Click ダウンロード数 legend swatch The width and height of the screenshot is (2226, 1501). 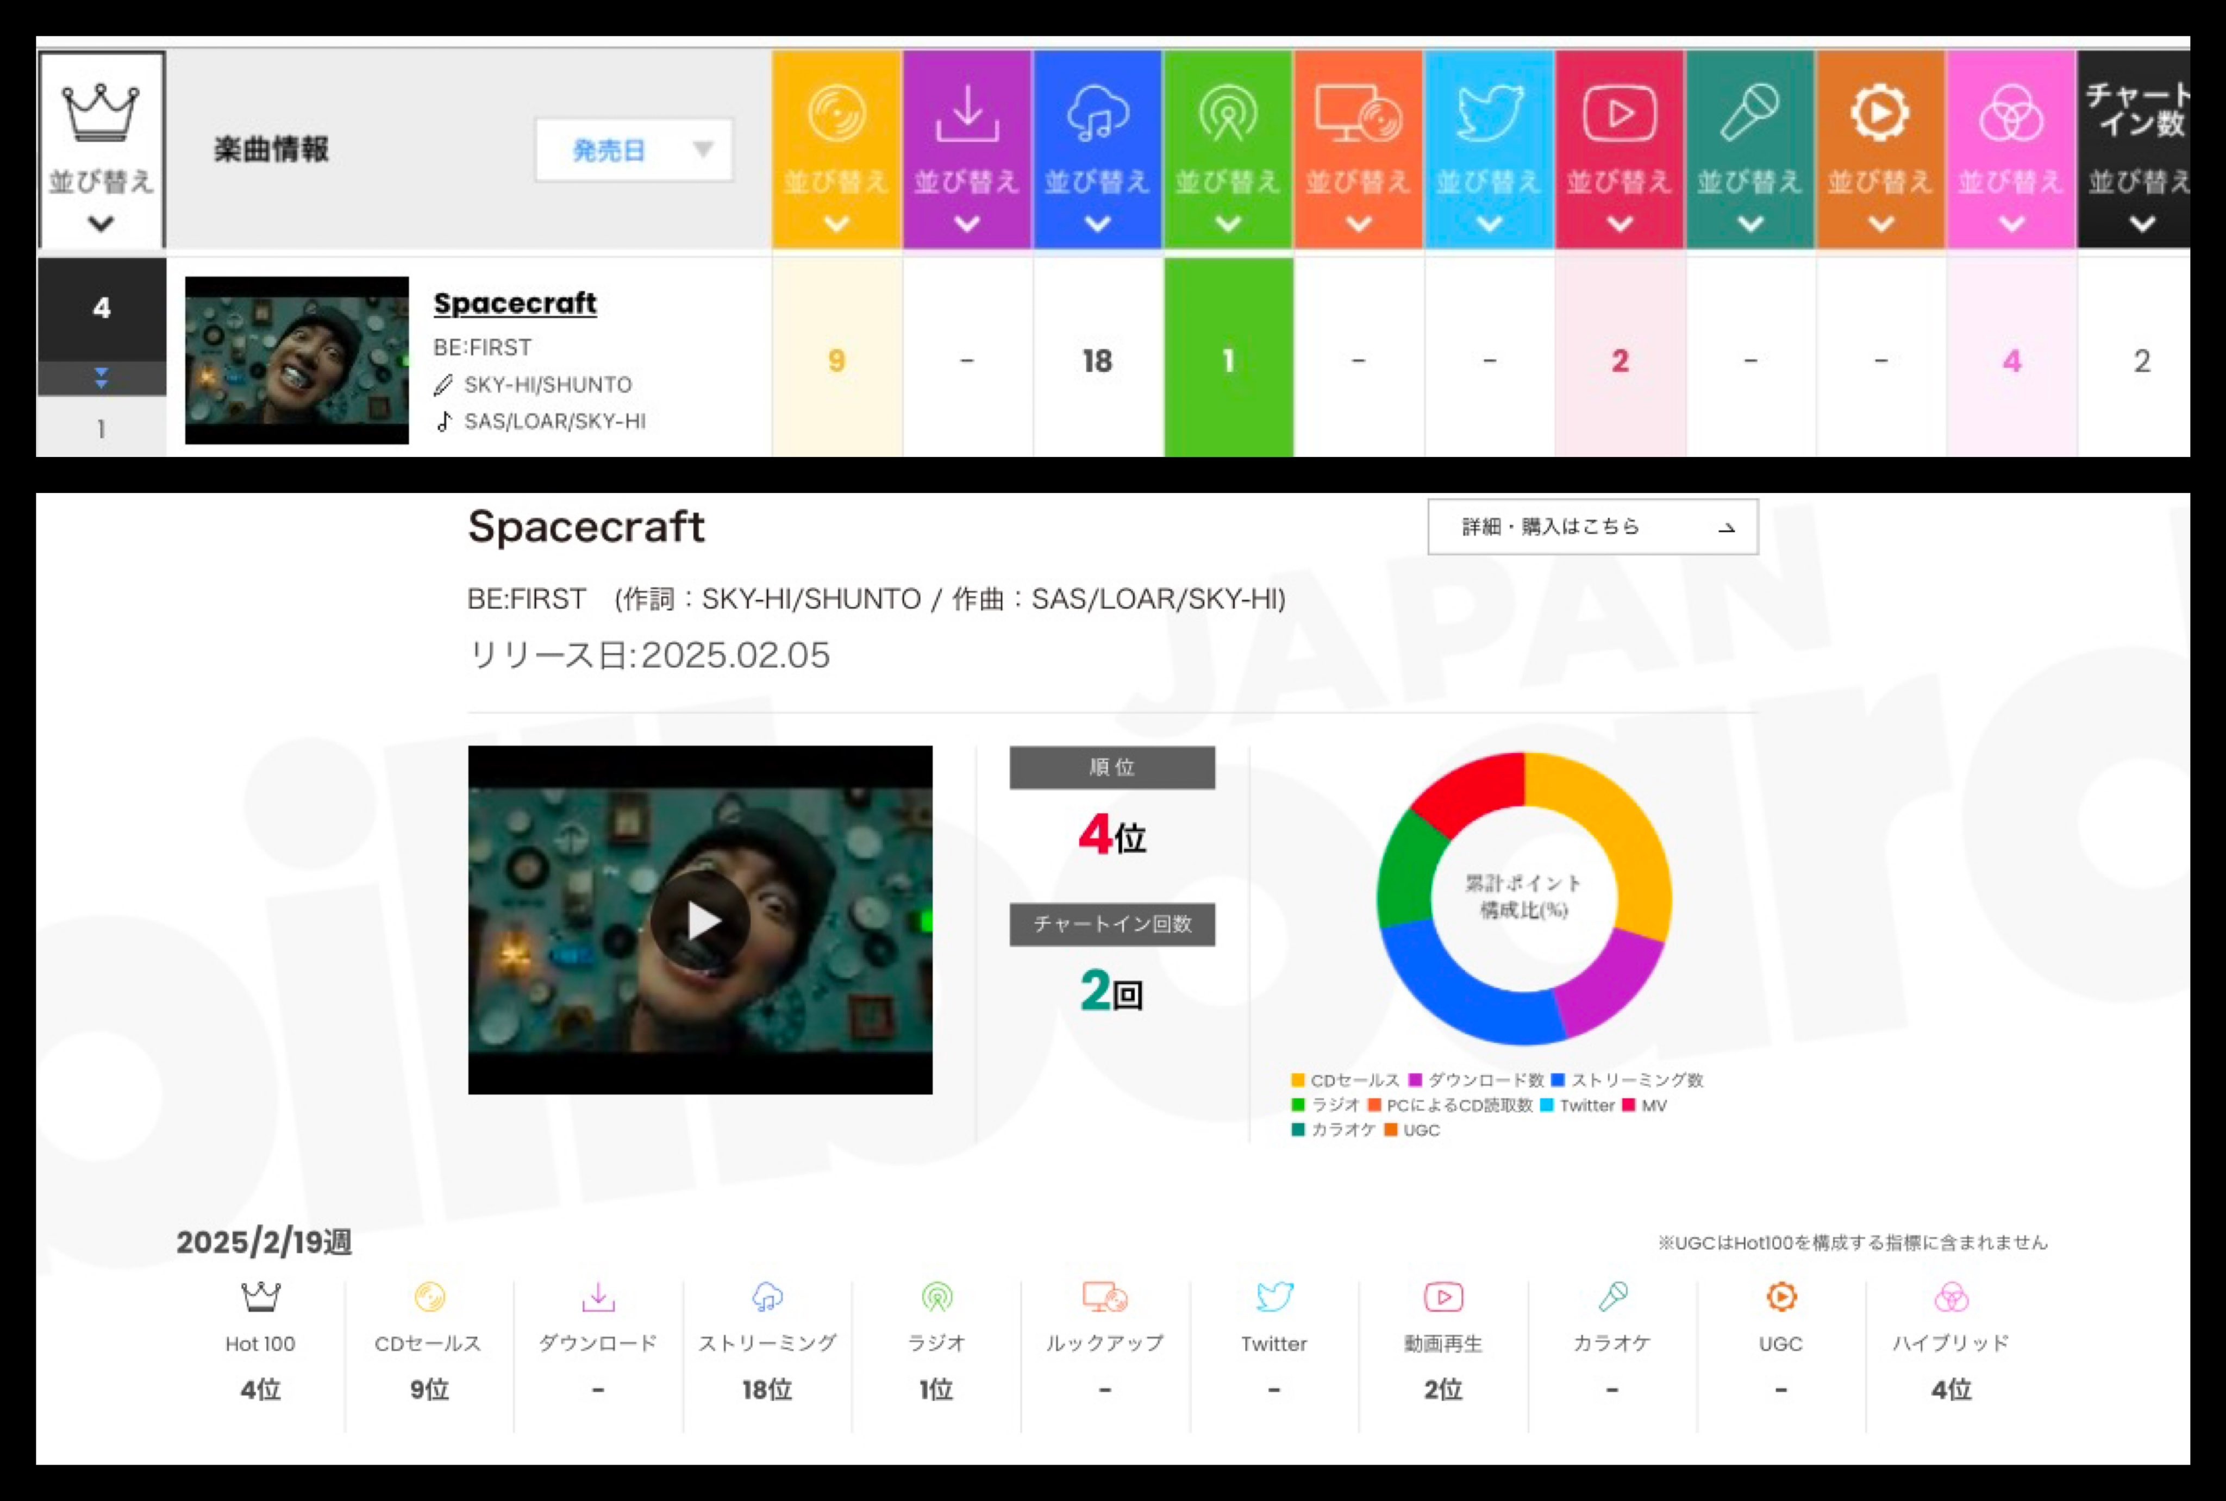point(1415,1080)
